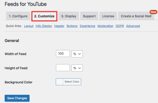158x103 pixels.
Task: Go to the Support tab
Action: tap(89, 16)
